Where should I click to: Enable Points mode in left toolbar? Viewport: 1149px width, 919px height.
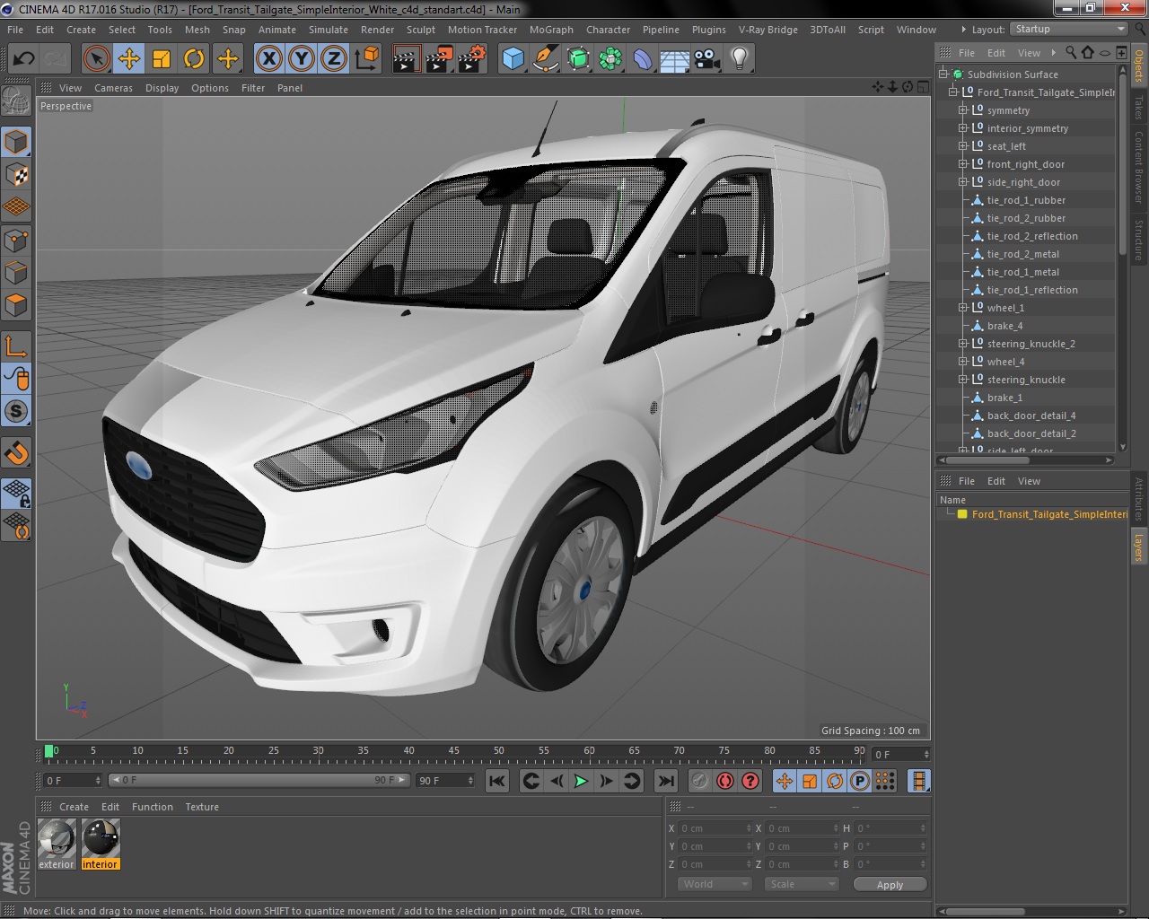16,240
